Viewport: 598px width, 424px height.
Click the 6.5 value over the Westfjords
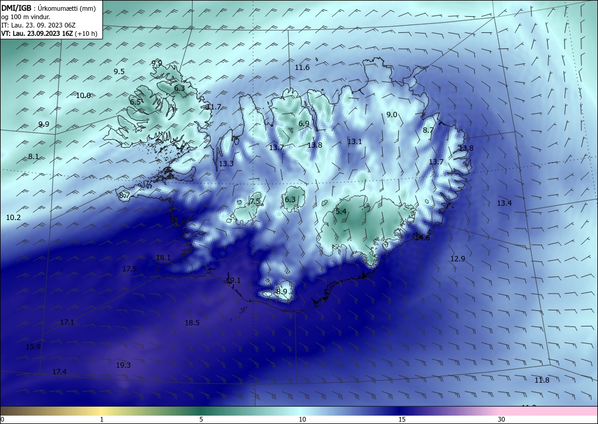pyautogui.click(x=135, y=102)
